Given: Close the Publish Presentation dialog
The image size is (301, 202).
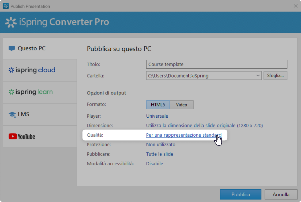Looking at the screenshot, I should point(296,6).
